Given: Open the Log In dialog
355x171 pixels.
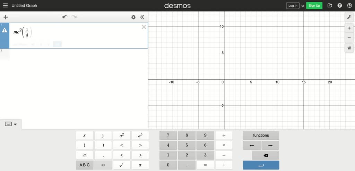Looking at the screenshot, I should click(293, 6).
